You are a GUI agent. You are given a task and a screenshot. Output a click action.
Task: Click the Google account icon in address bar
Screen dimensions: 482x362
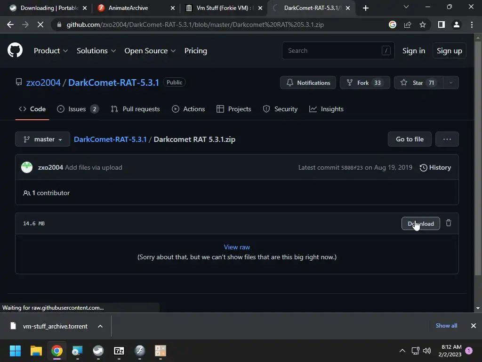click(x=393, y=25)
